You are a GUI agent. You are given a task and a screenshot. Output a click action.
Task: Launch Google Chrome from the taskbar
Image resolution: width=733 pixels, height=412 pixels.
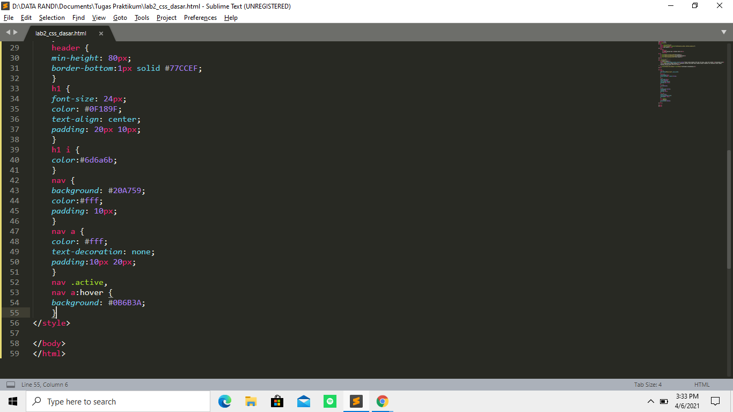tap(382, 401)
